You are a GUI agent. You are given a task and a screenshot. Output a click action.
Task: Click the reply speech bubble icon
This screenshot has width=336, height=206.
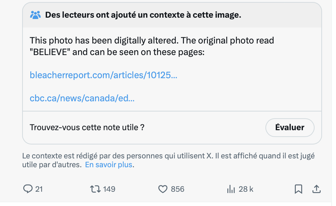[28, 189]
